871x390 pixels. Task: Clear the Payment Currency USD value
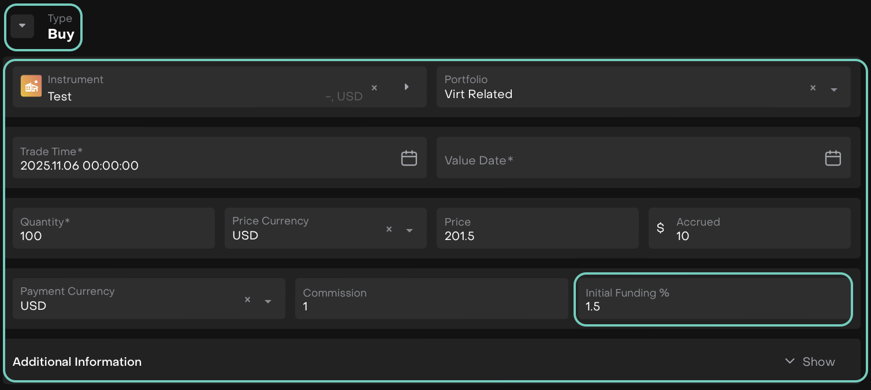pos(247,299)
